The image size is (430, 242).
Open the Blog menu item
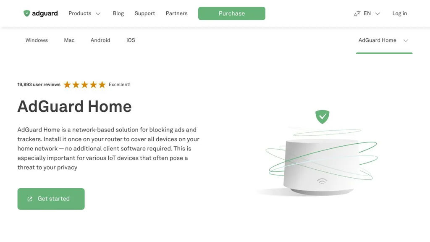(118, 13)
